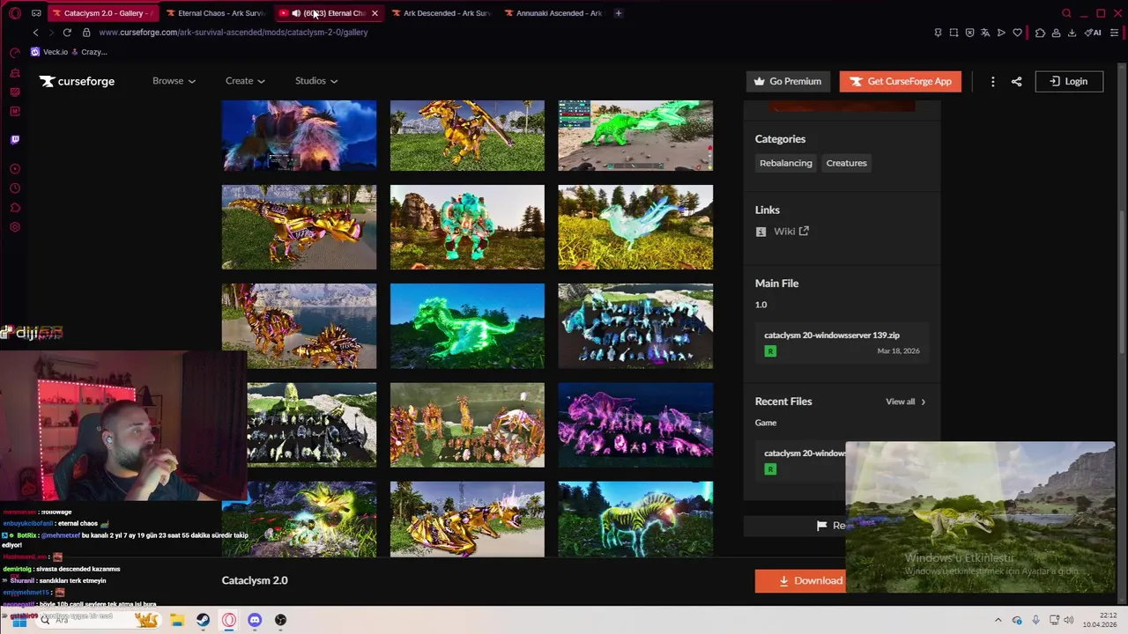Switch to Cataclysm 2.0 - Gallery tab
This screenshot has width=1128, height=634.
[x=103, y=13]
